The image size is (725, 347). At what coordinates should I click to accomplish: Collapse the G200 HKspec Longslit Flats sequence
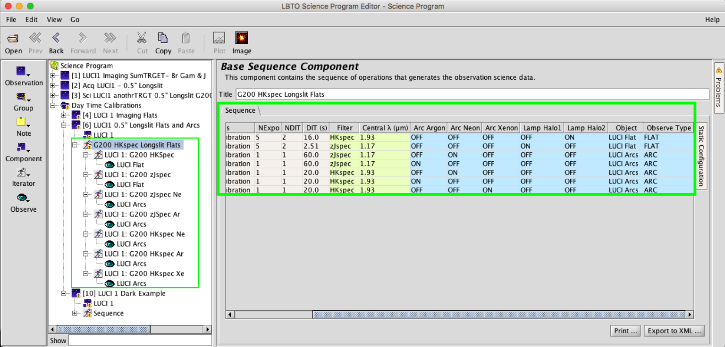[75, 145]
